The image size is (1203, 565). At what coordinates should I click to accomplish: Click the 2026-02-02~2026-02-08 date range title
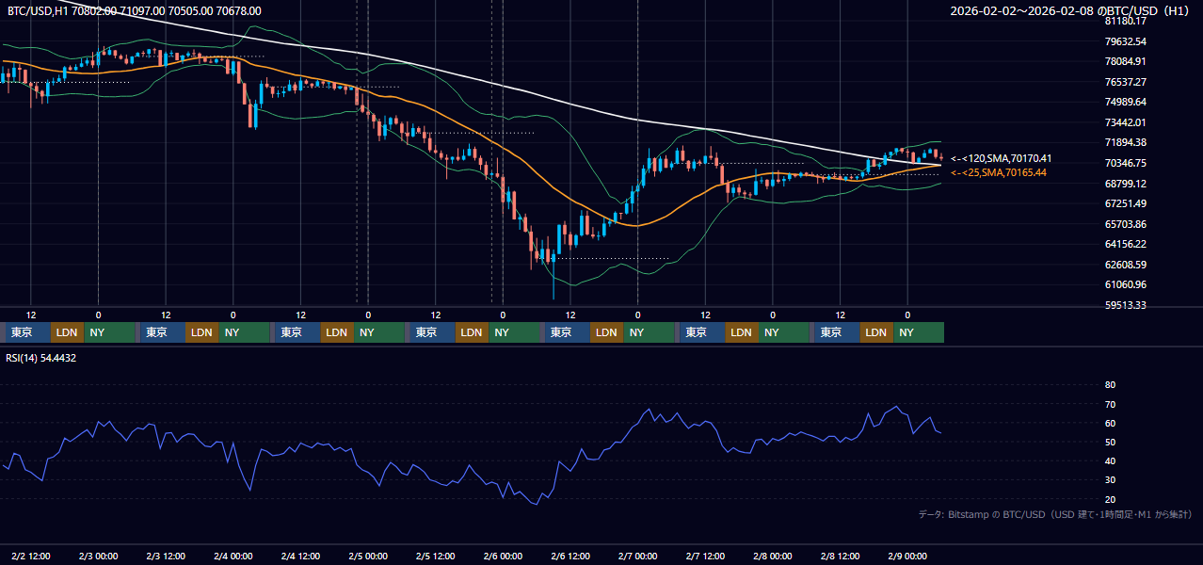coord(1070,11)
